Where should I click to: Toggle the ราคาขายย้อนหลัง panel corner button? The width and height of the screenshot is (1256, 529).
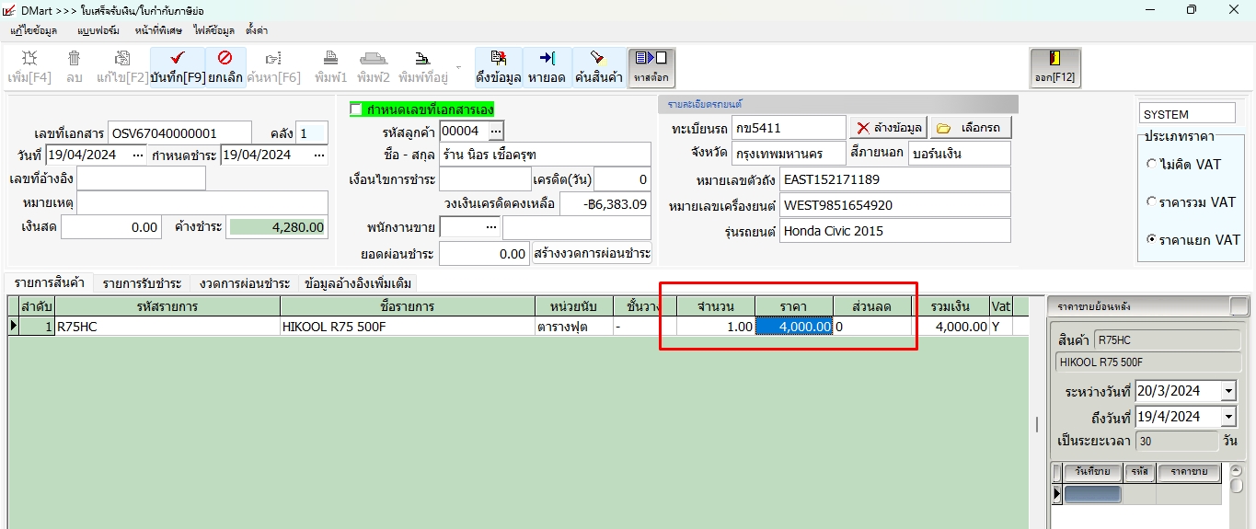coord(1239,306)
